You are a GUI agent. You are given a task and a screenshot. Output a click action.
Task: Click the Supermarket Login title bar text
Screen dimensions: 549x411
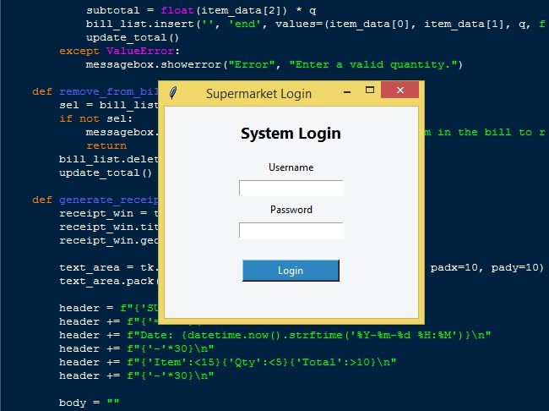pos(258,94)
